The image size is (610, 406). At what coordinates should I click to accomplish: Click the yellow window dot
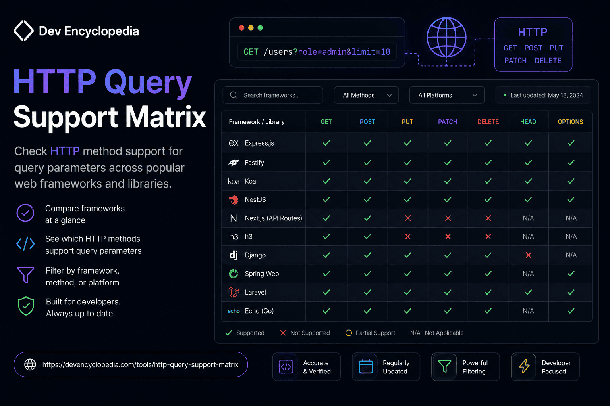tap(251, 28)
